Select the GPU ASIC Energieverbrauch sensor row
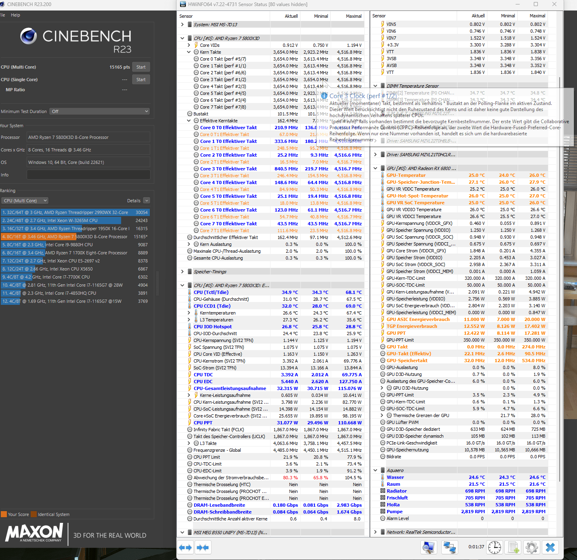The height and width of the screenshot is (560, 577). 459,319
